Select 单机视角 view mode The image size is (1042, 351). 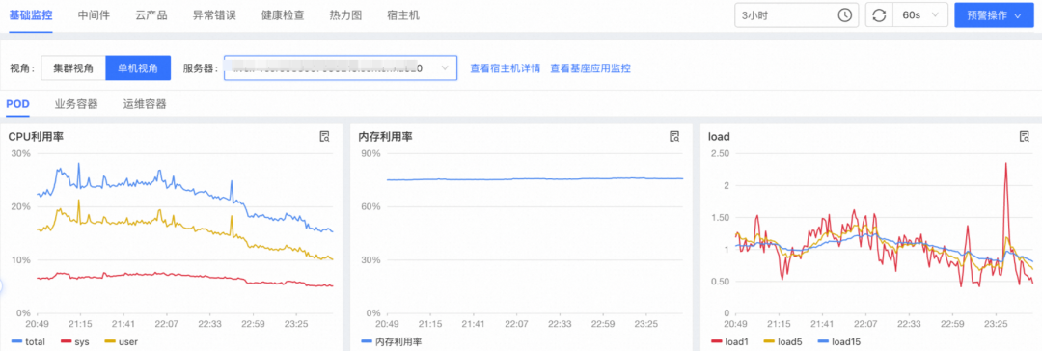pos(138,67)
